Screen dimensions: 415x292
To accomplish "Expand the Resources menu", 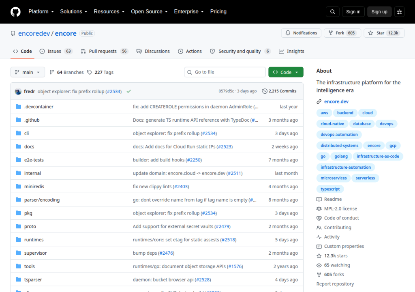I will (x=109, y=12).
